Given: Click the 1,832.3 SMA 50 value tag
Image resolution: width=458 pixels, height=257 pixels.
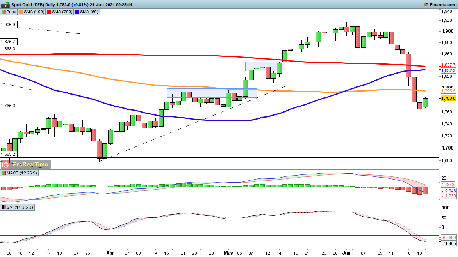Looking at the screenshot, I should pos(447,70).
